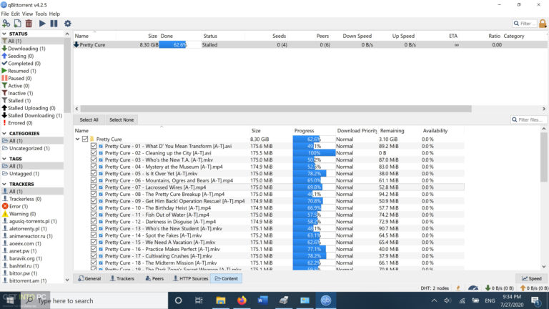Collapse the STATUS section chevron
This screenshot has width=549, height=309.
click(4, 34)
